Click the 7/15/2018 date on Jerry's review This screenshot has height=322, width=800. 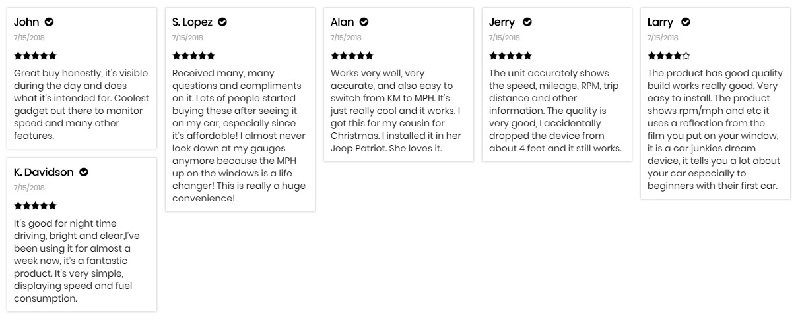pos(504,38)
